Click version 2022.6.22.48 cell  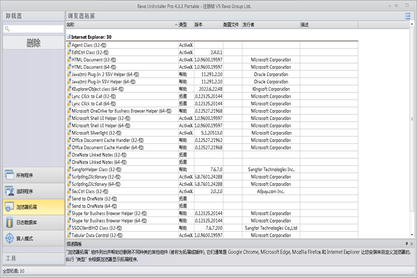208,89
